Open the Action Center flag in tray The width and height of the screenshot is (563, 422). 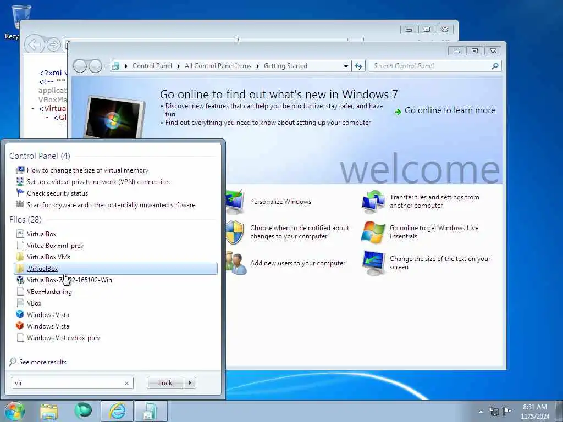(507, 411)
